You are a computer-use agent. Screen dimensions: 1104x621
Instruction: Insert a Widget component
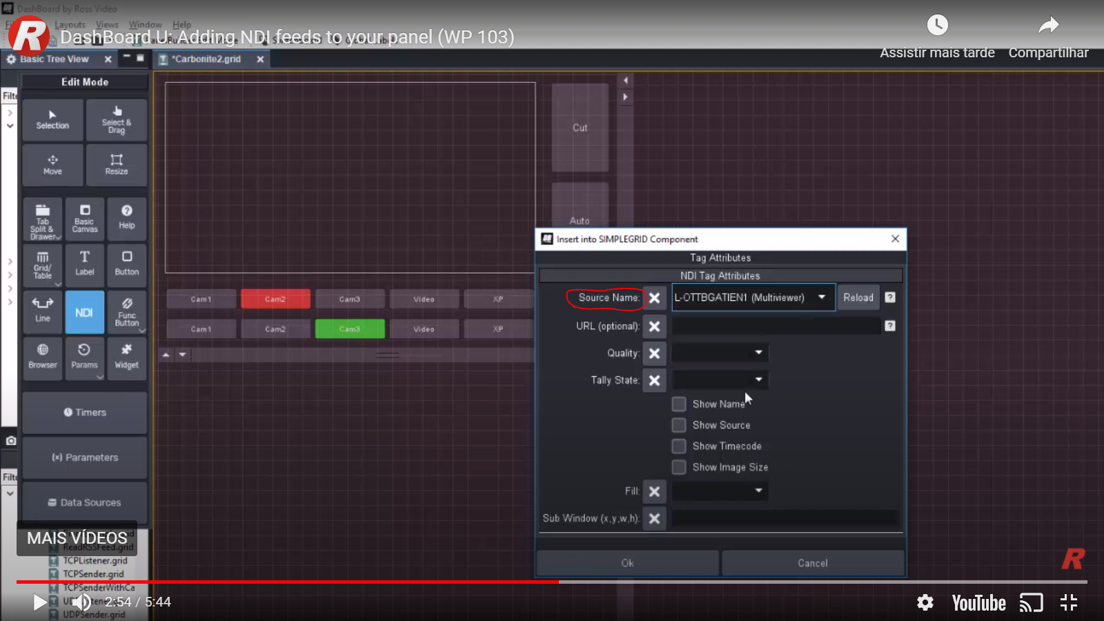point(127,358)
